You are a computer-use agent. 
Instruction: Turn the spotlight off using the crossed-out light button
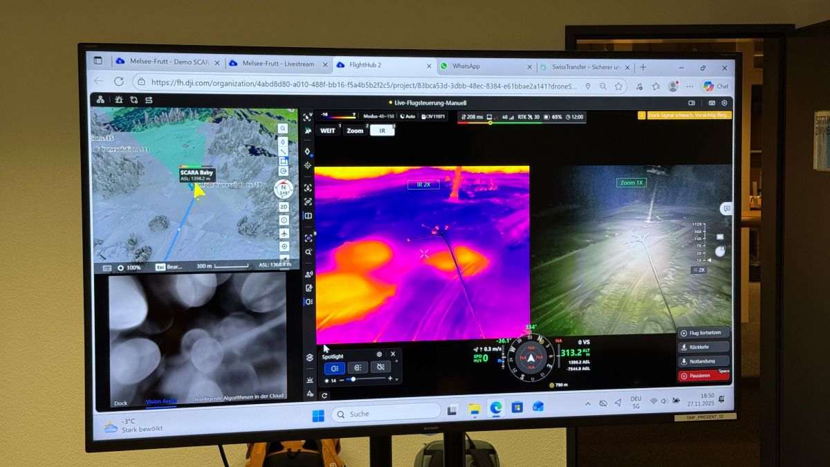[x=380, y=367]
